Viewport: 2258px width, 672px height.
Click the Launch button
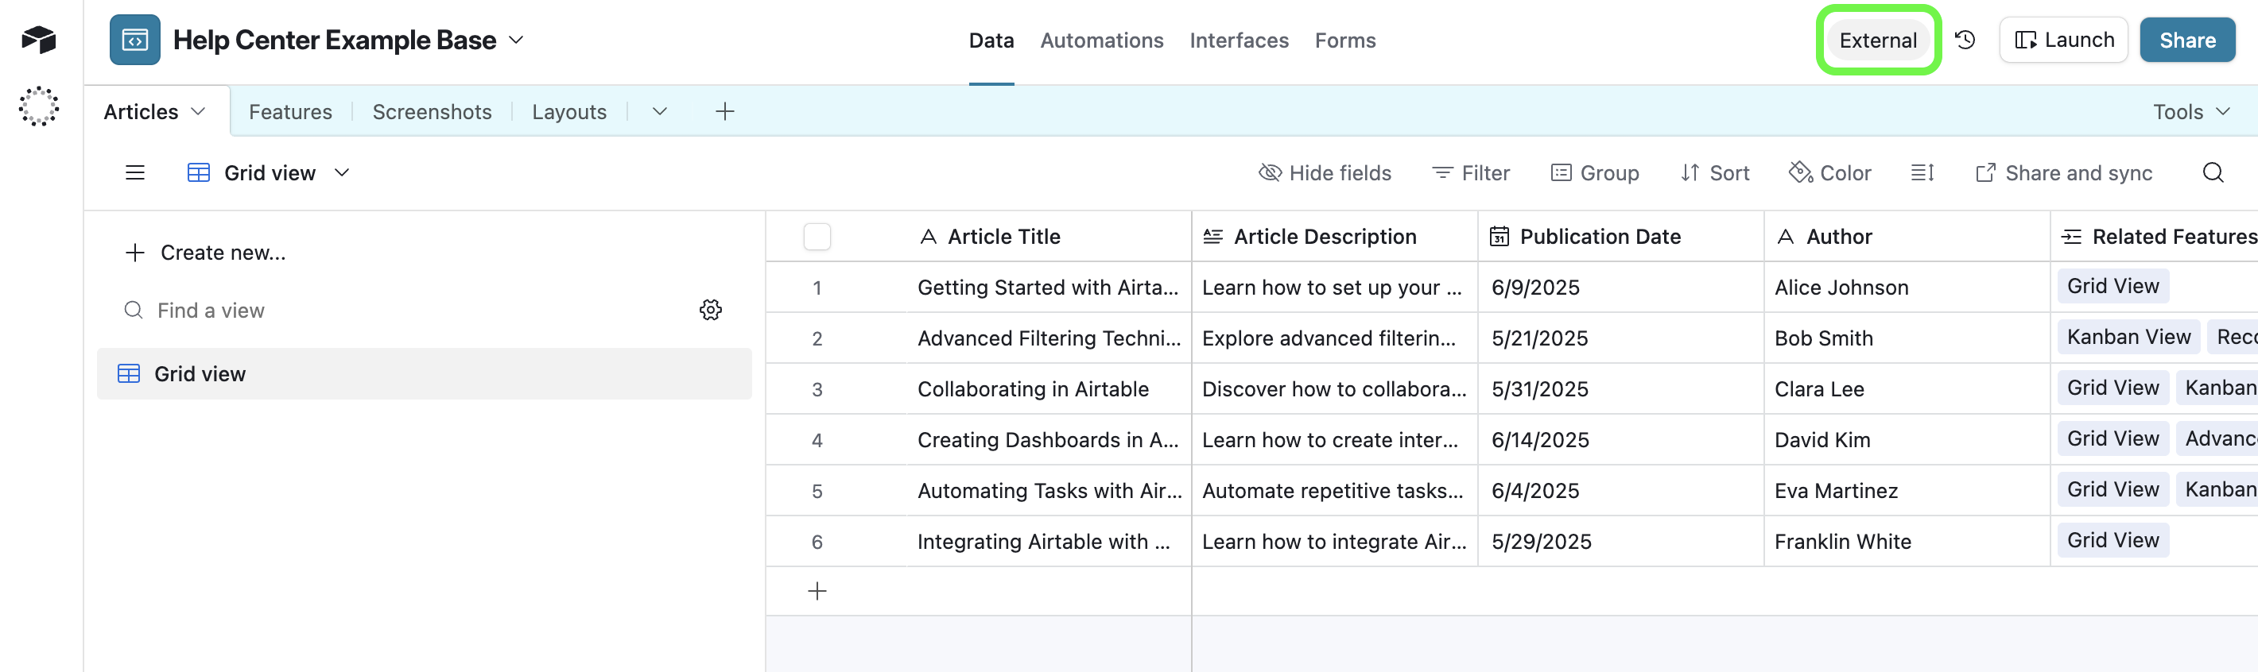click(2063, 40)
